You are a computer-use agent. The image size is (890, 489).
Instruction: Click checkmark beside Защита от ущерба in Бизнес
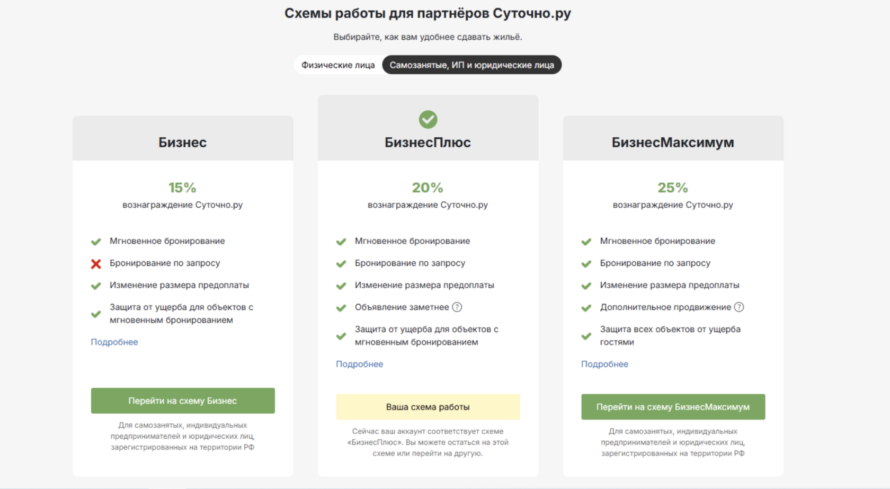click(96, 314)
